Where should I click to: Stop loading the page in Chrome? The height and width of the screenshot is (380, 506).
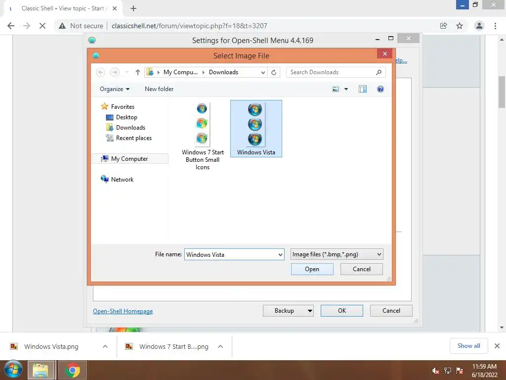[42, 26]
